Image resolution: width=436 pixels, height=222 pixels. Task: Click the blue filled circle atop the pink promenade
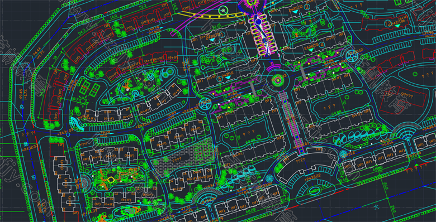[x=258, y=21]
